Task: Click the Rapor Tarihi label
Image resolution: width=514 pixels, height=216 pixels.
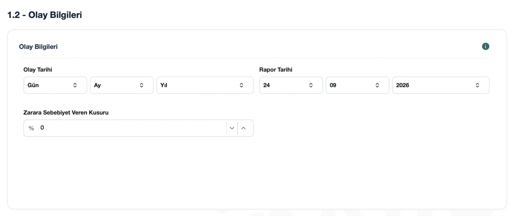Action: click(276, 70)
